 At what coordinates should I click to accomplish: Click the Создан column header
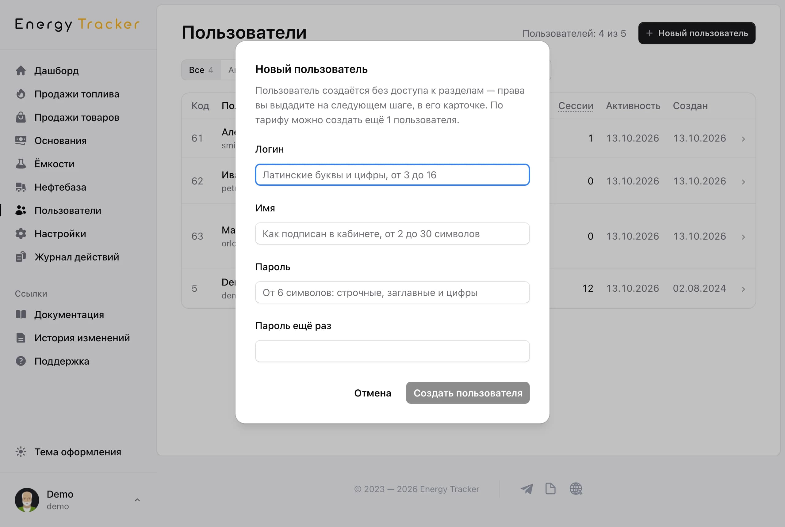(690, 105)
